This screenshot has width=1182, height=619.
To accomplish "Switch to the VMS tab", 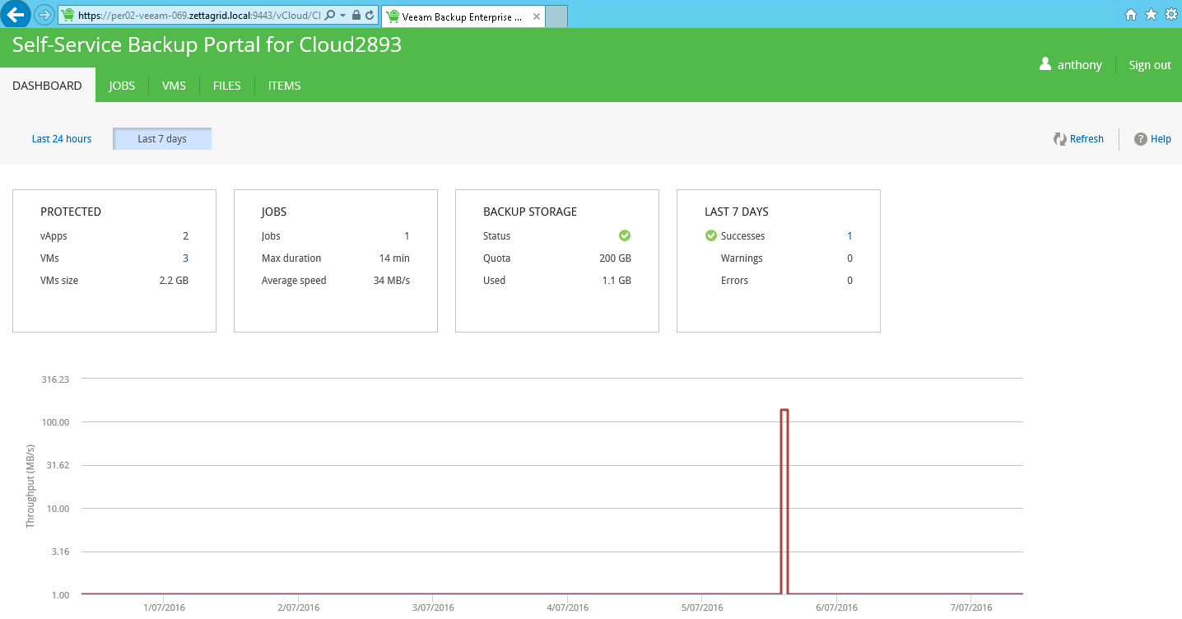I will click(174, 85).
